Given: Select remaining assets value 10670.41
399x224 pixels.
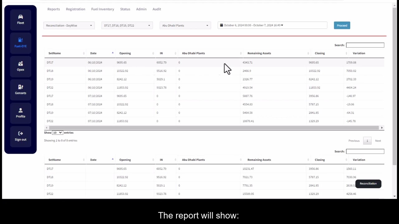Looking at the screenshot, I should coord(248,121).
